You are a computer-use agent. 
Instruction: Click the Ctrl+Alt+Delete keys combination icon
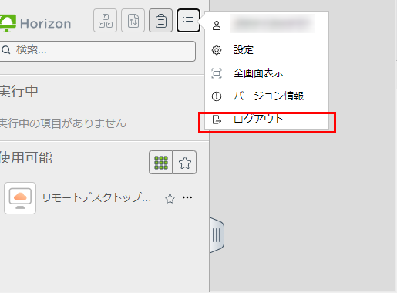coord(105,21)
